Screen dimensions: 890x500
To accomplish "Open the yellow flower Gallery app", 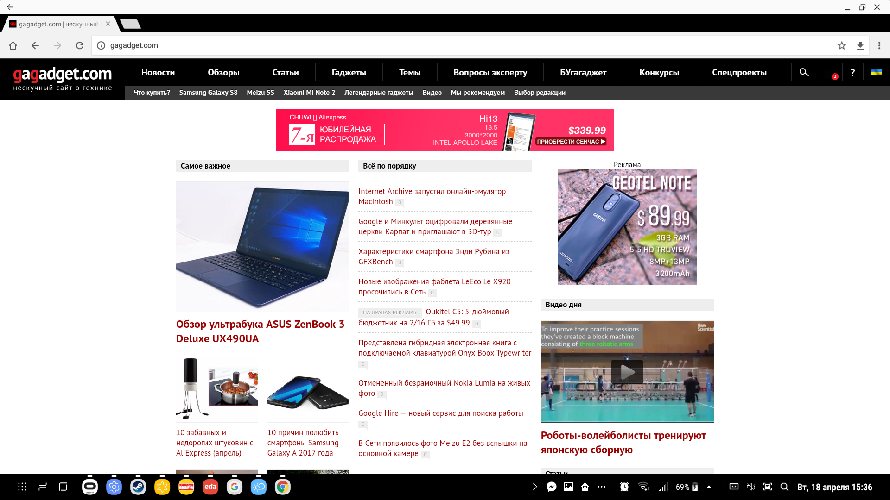I will [162, 487].
